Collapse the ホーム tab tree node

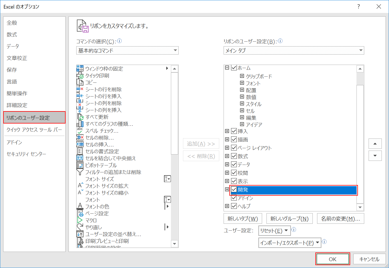(227, 68)
